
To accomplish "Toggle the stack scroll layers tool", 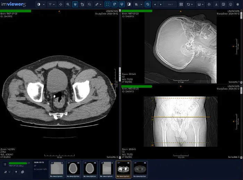I will point(75,4).
